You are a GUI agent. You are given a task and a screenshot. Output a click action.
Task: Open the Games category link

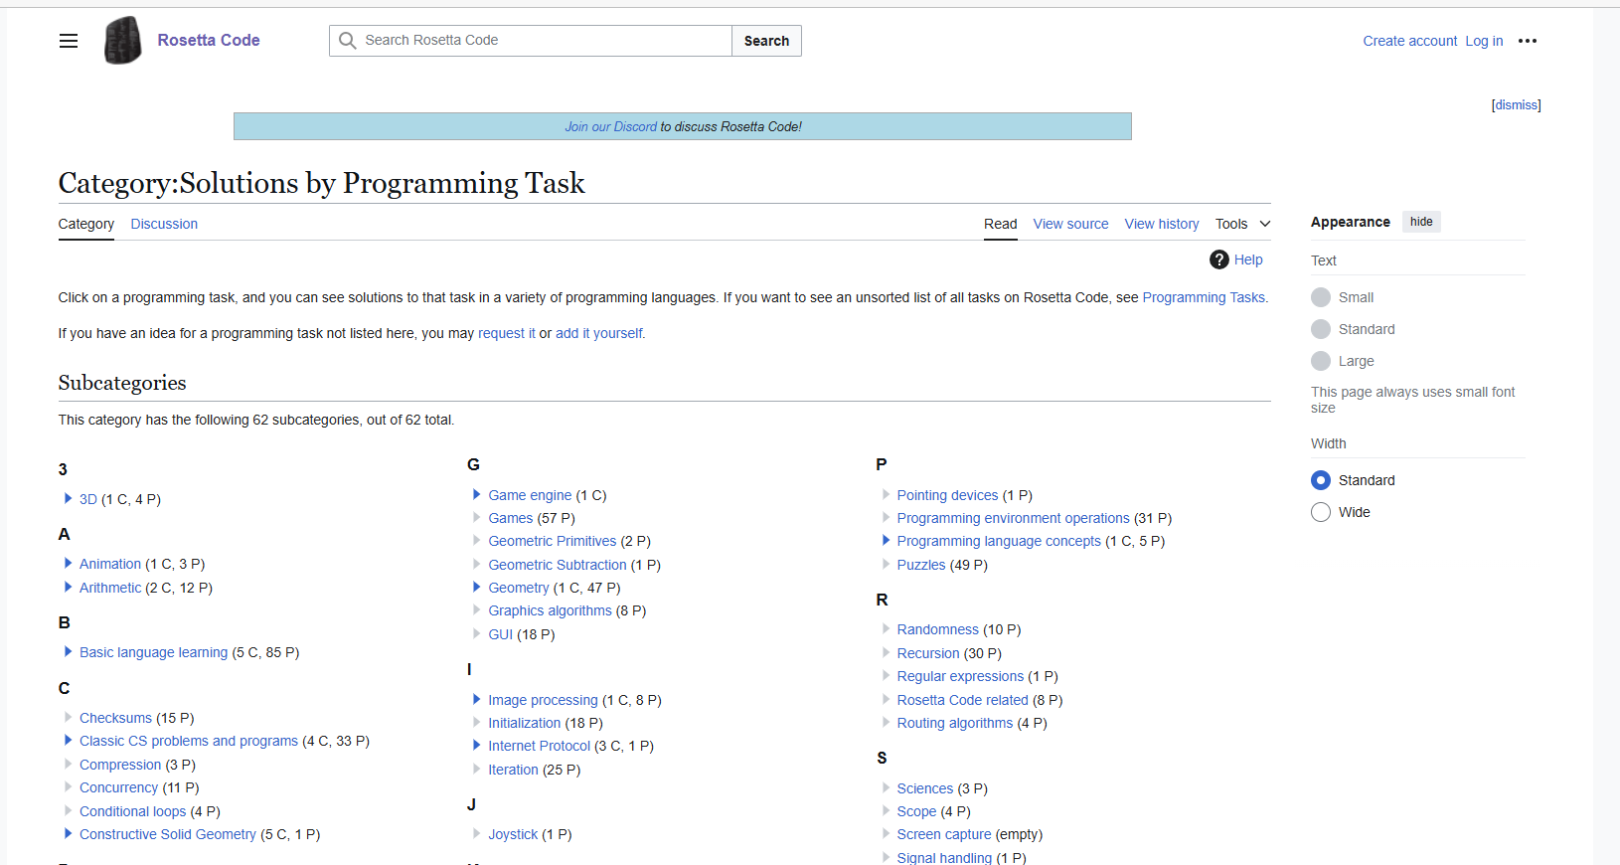pos(511,518)
